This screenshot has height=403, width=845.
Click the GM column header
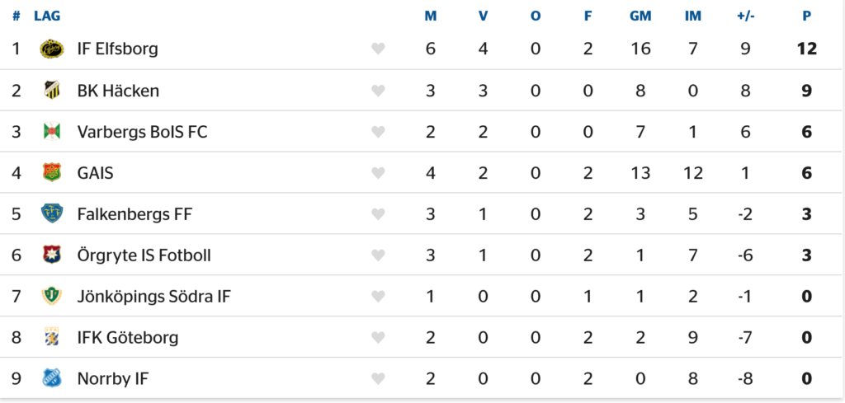pos(640,16)
